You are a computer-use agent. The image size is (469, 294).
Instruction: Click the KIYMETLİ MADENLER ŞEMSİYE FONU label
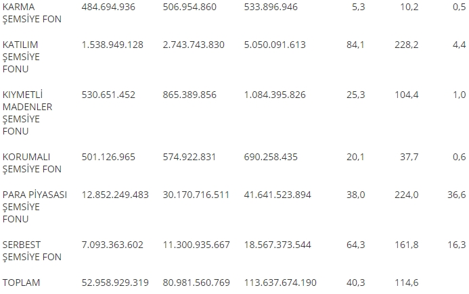tap(27, 113)
